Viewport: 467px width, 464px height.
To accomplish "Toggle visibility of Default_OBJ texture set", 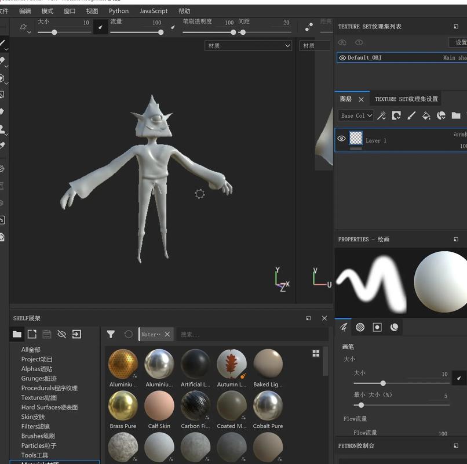I will click(342, 57).
